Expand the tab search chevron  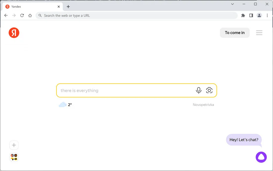click(232, 4)
